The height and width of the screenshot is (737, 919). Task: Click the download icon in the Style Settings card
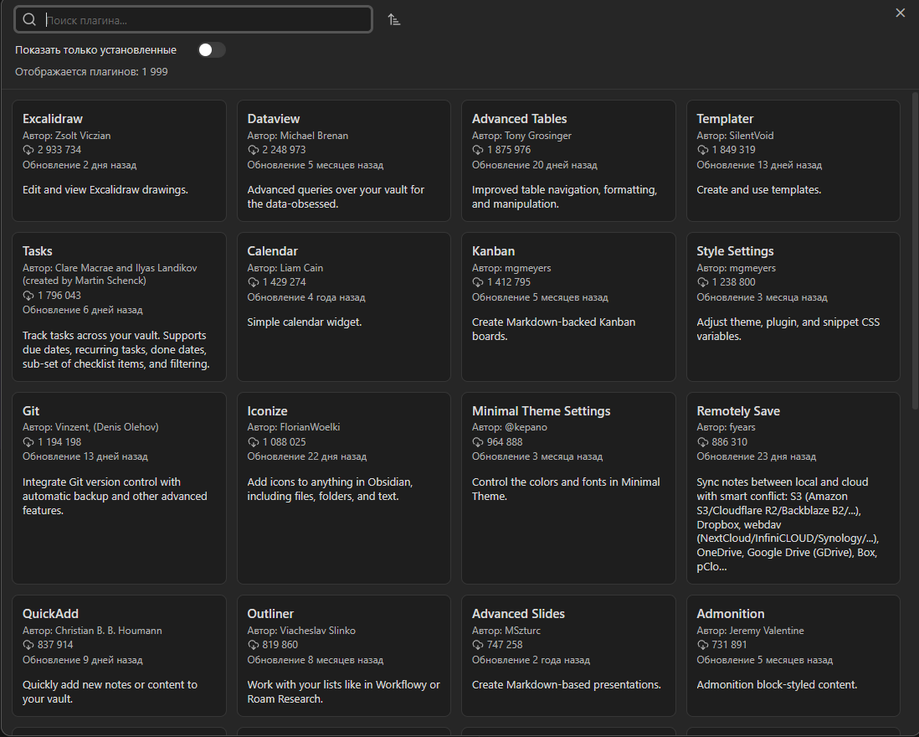pyautogui.click(x=703, y=282)
